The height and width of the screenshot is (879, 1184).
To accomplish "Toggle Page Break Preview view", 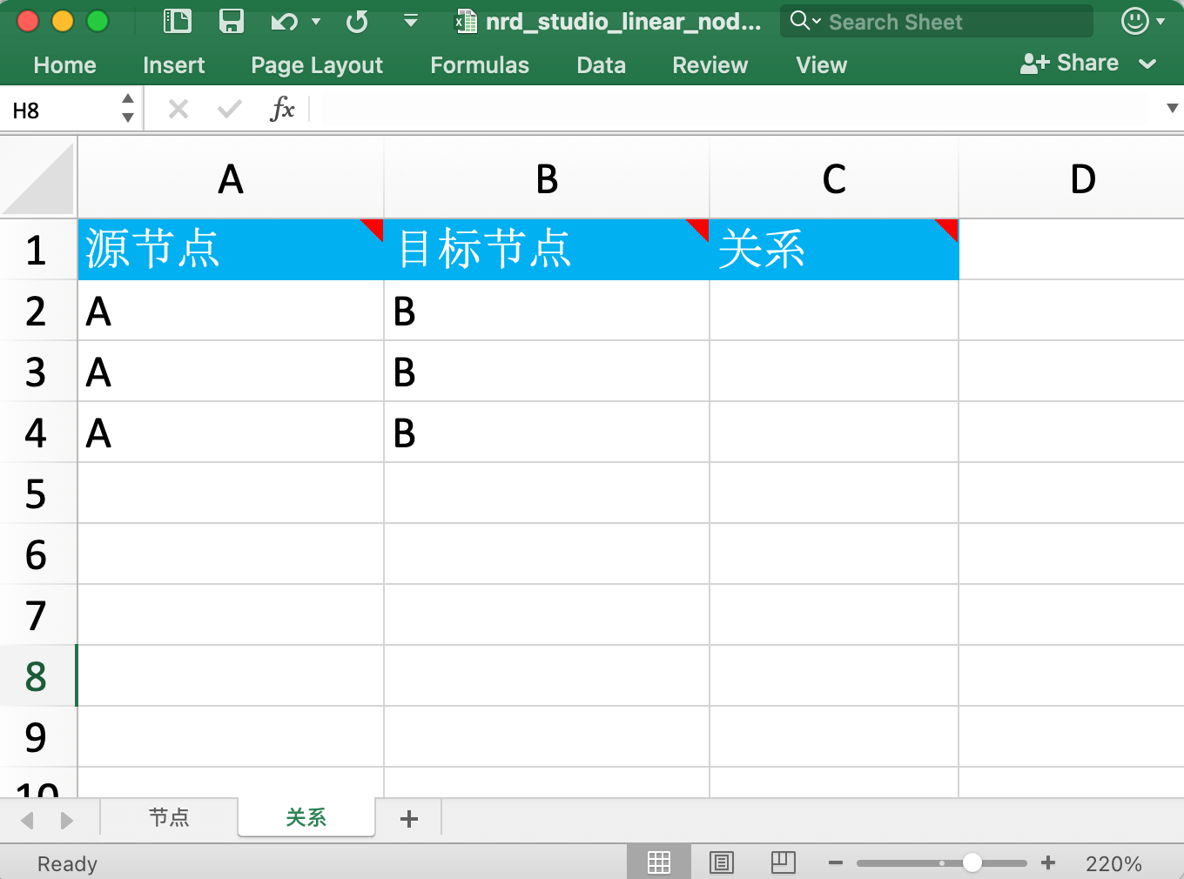I will pyautogui.click(x=784, y=862).
